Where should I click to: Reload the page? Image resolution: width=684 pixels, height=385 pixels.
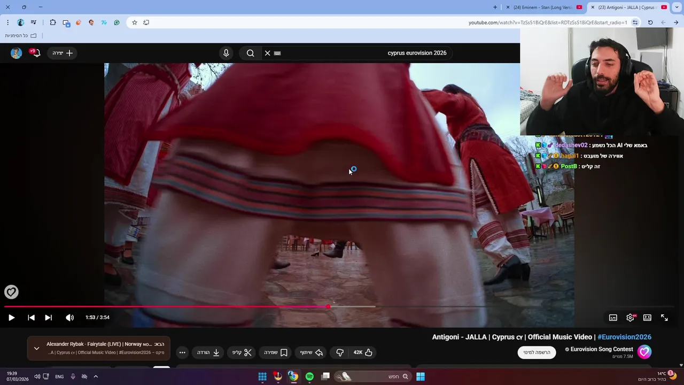[650, 22]
